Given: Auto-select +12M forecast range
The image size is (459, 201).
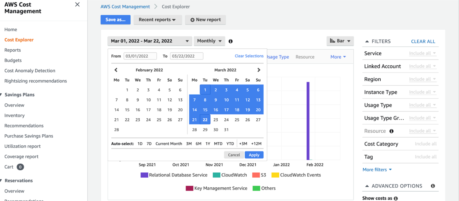Looking at the screenshot, I should 256,144.
